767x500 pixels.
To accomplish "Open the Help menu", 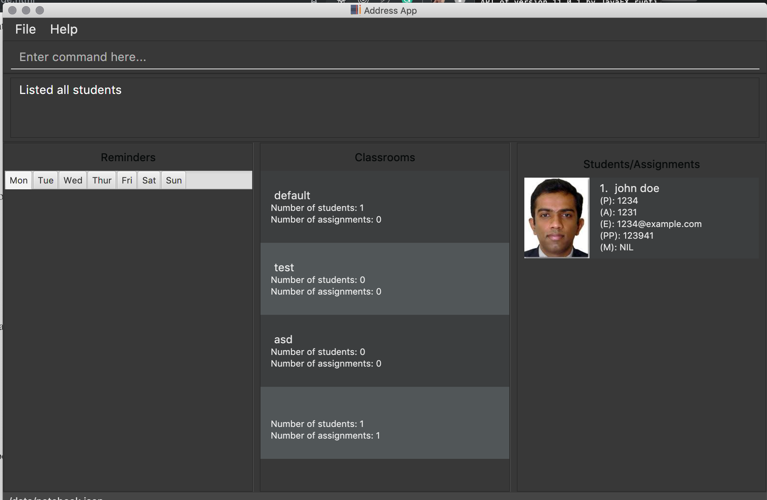I will point(64,29).
